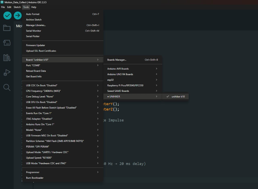
Task: Click Burn Bootloader at menu bottom
Action: 35,178
